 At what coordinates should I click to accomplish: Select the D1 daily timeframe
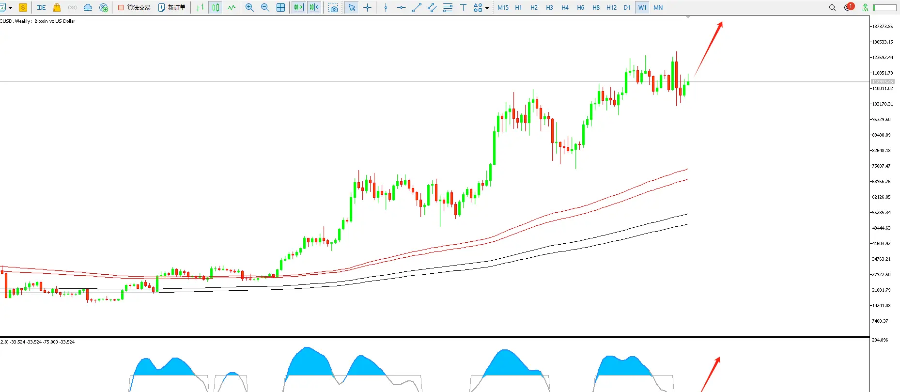(x=627, y=7)
